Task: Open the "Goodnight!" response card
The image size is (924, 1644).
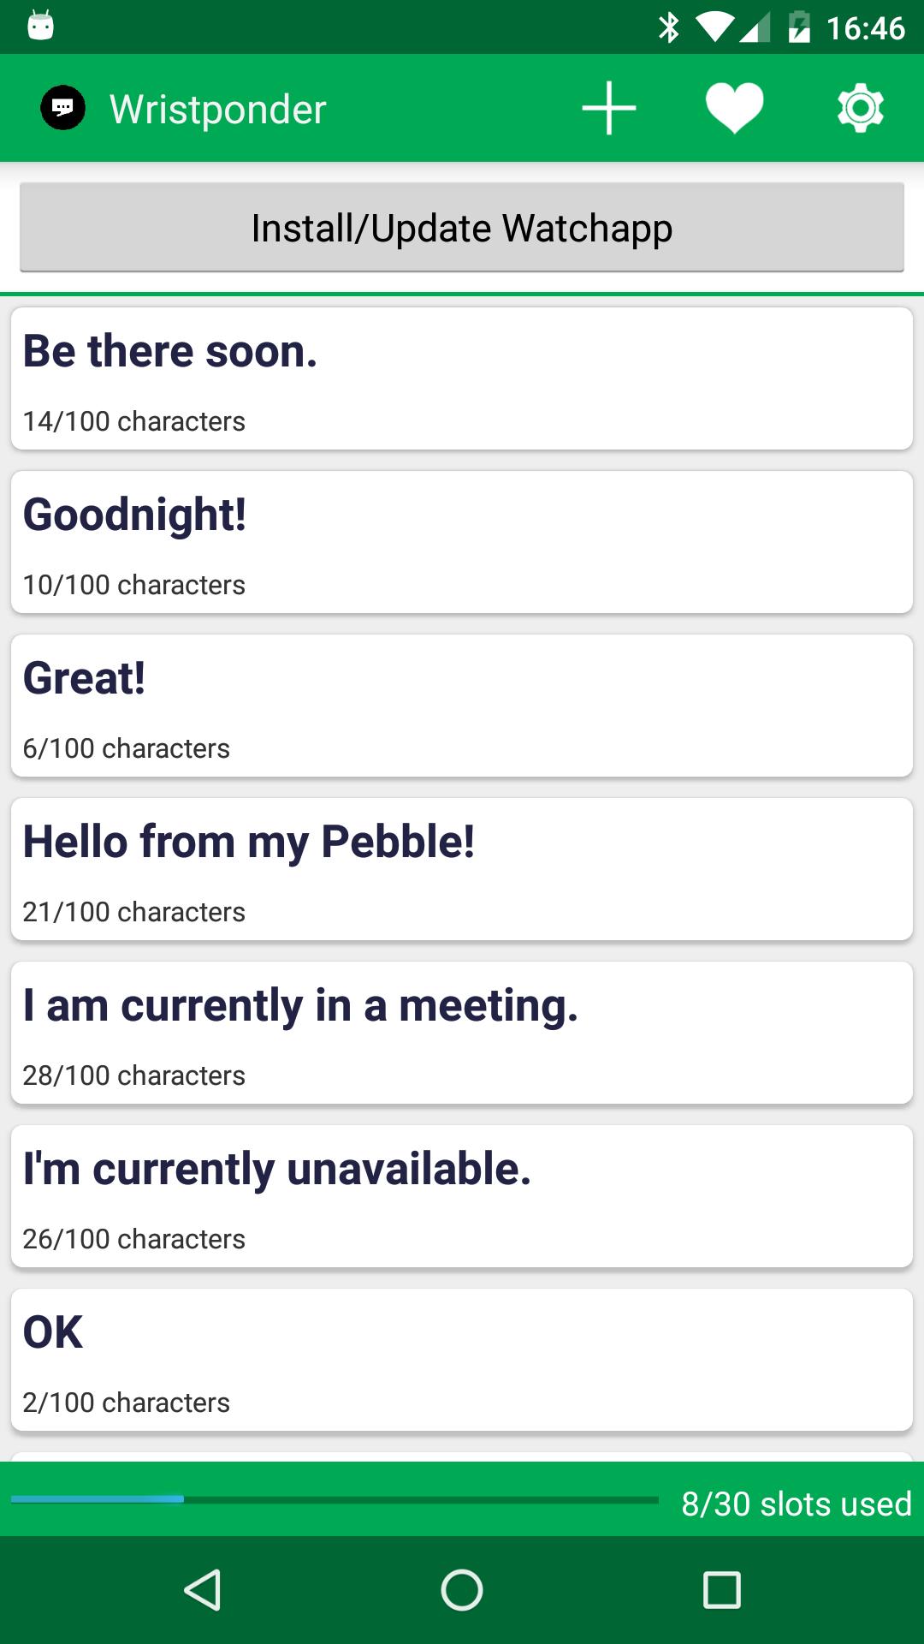Action: tap(462, 542)
